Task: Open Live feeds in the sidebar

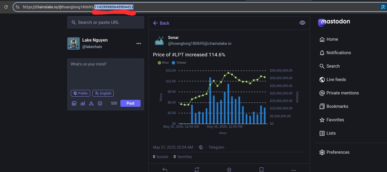Action: pyautogui.click(x=336, y=79)
